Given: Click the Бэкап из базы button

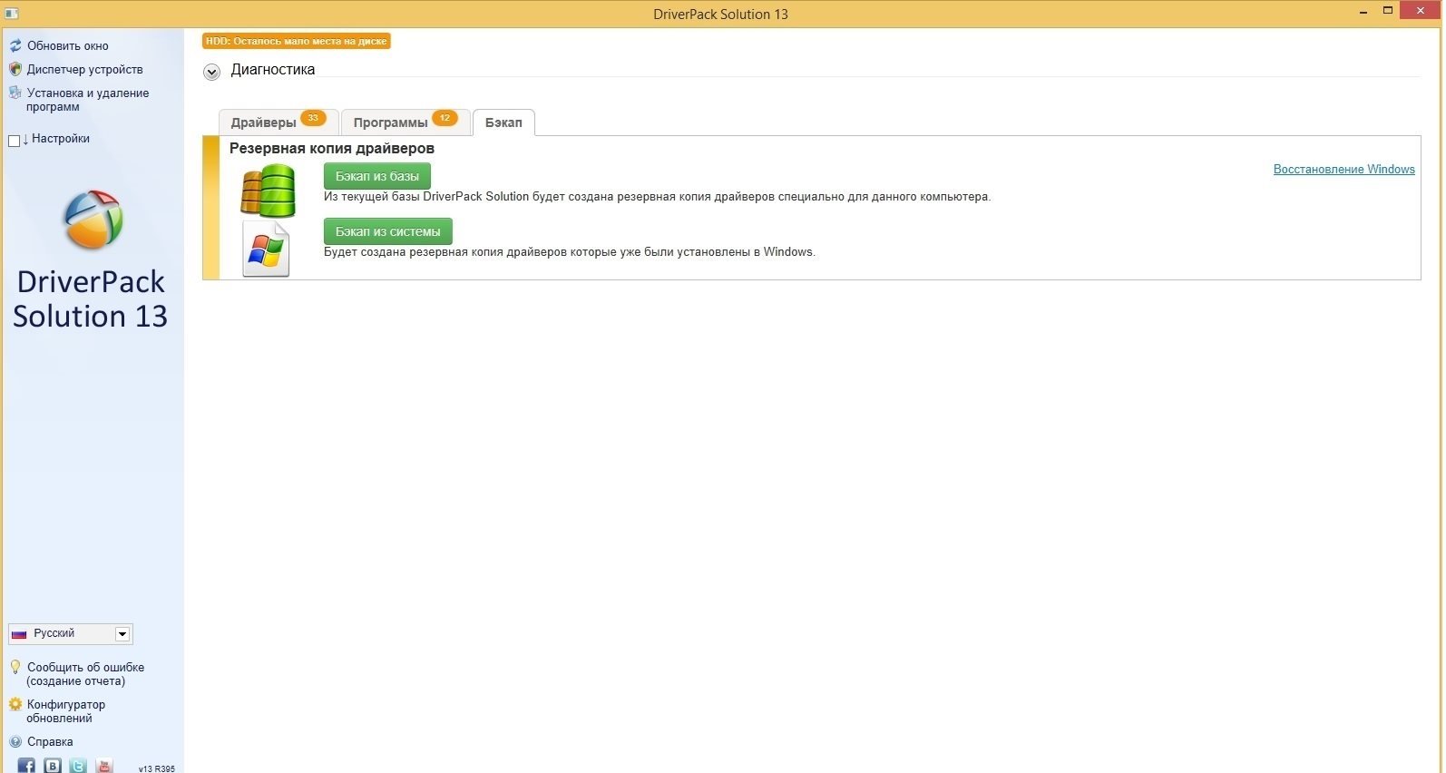Looking at the screenshot, I should pyautogui.click(x=377, y=176).
